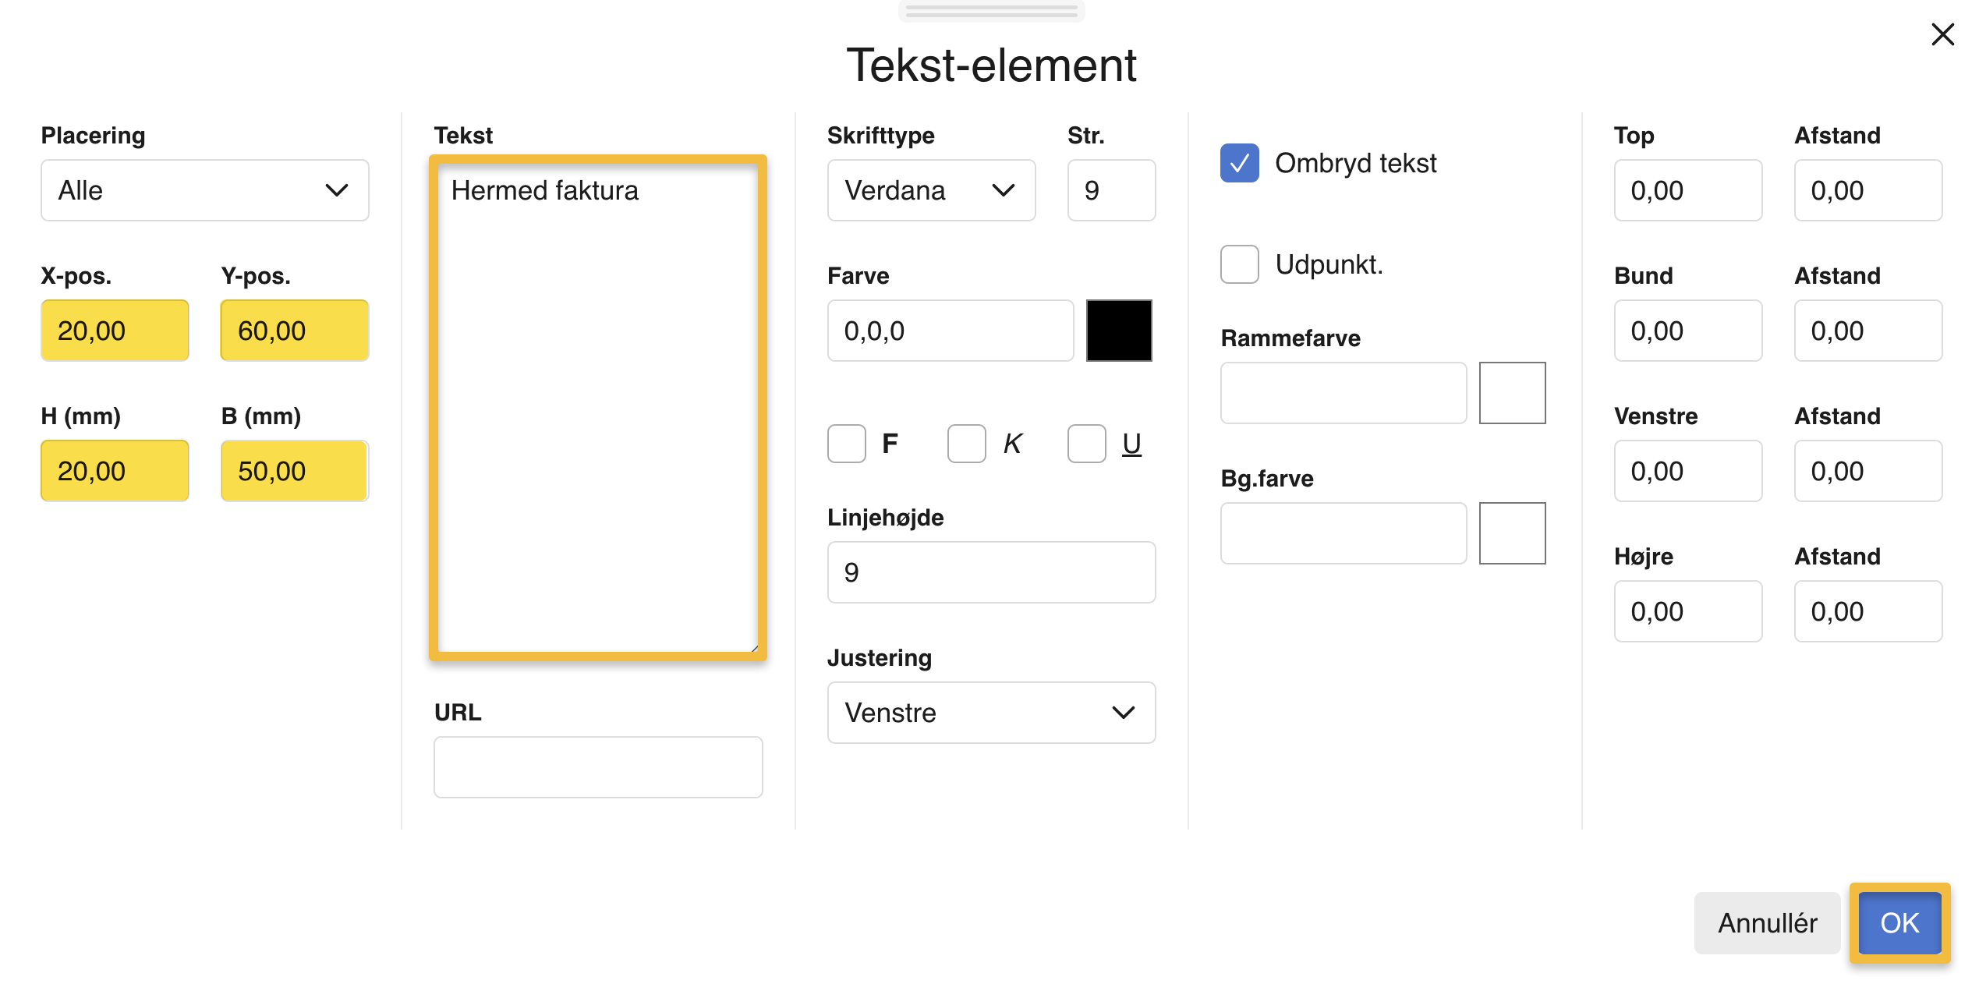Uncheck the Ombryd tekst checkbox

[x=1239, y=163]
